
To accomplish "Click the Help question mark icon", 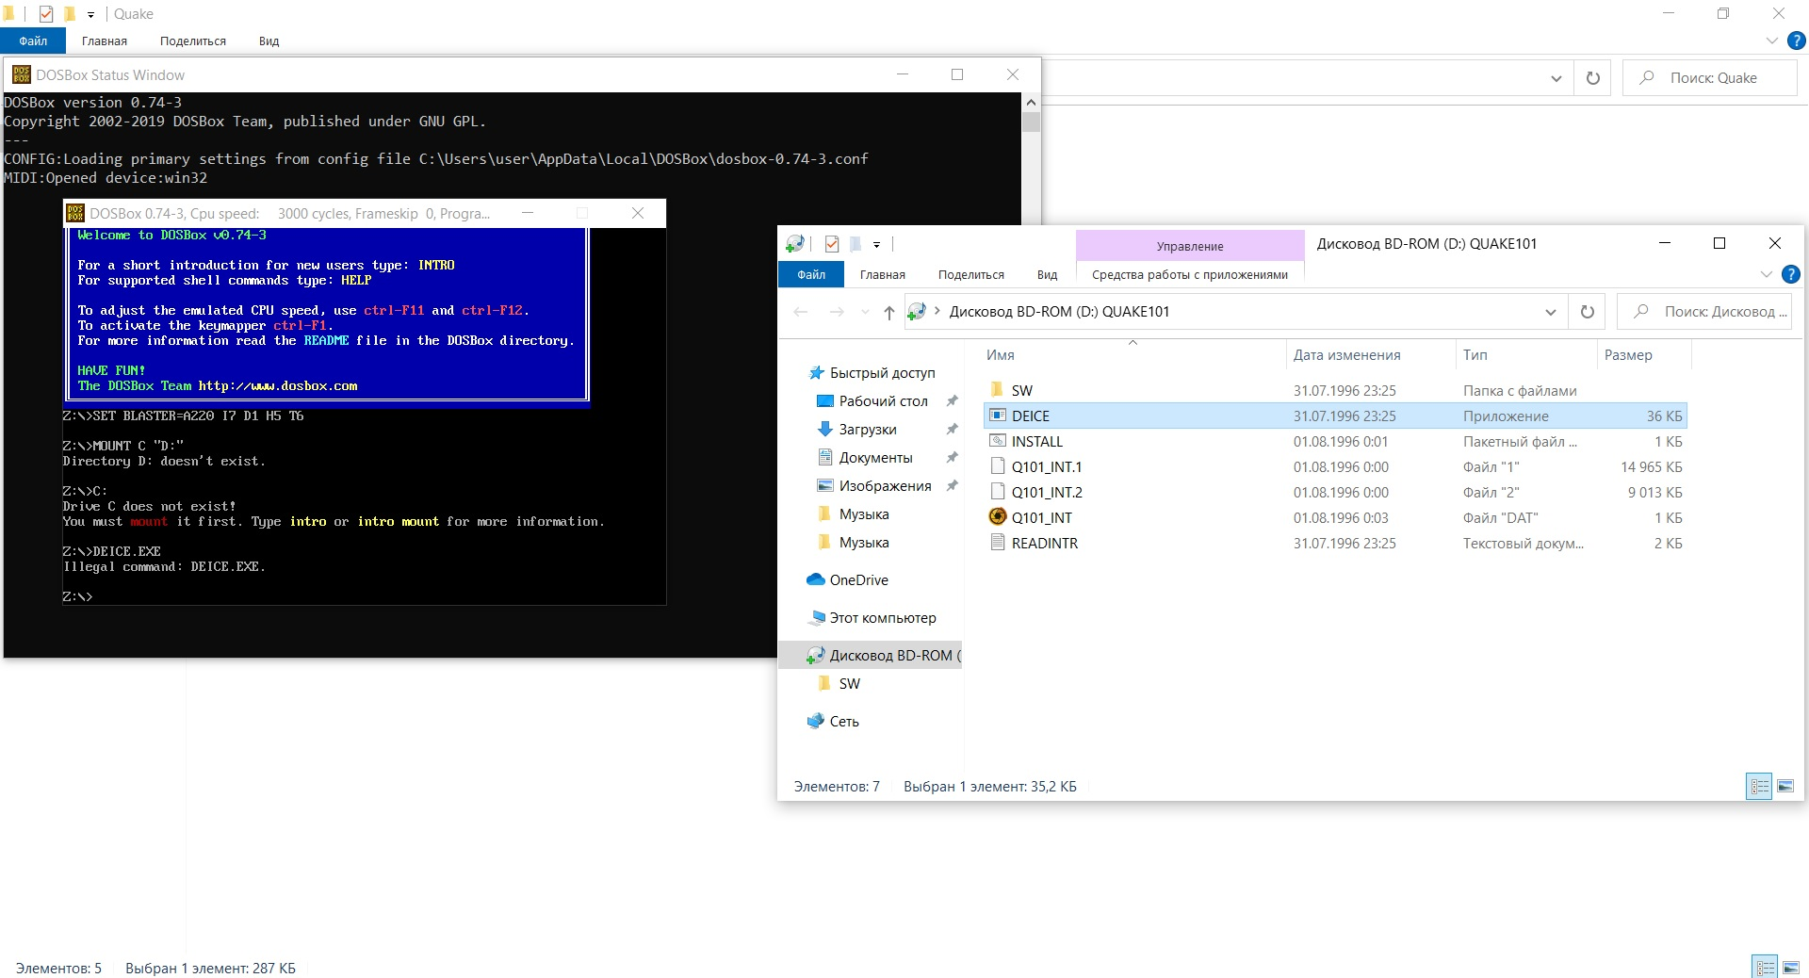I will tap(1790, 275).
